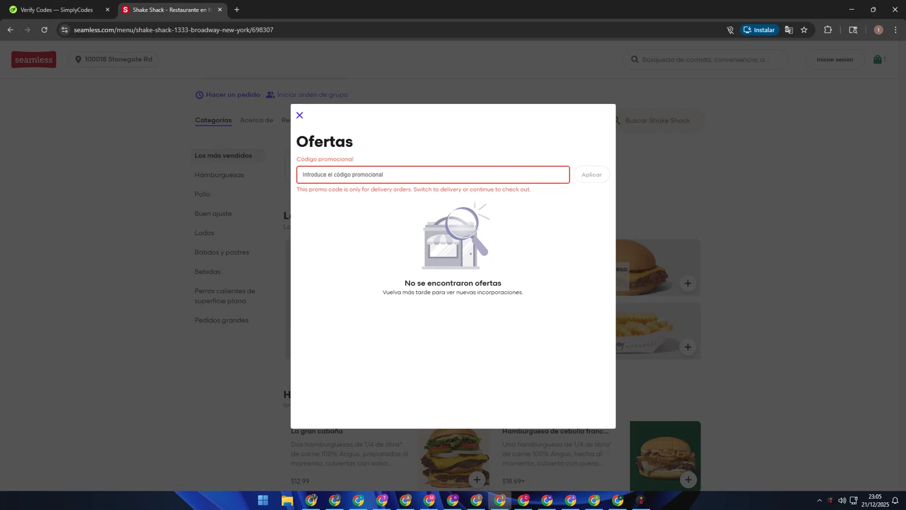Open the notifications bell in taskbar
906x510 pixels.
point(895,500)
